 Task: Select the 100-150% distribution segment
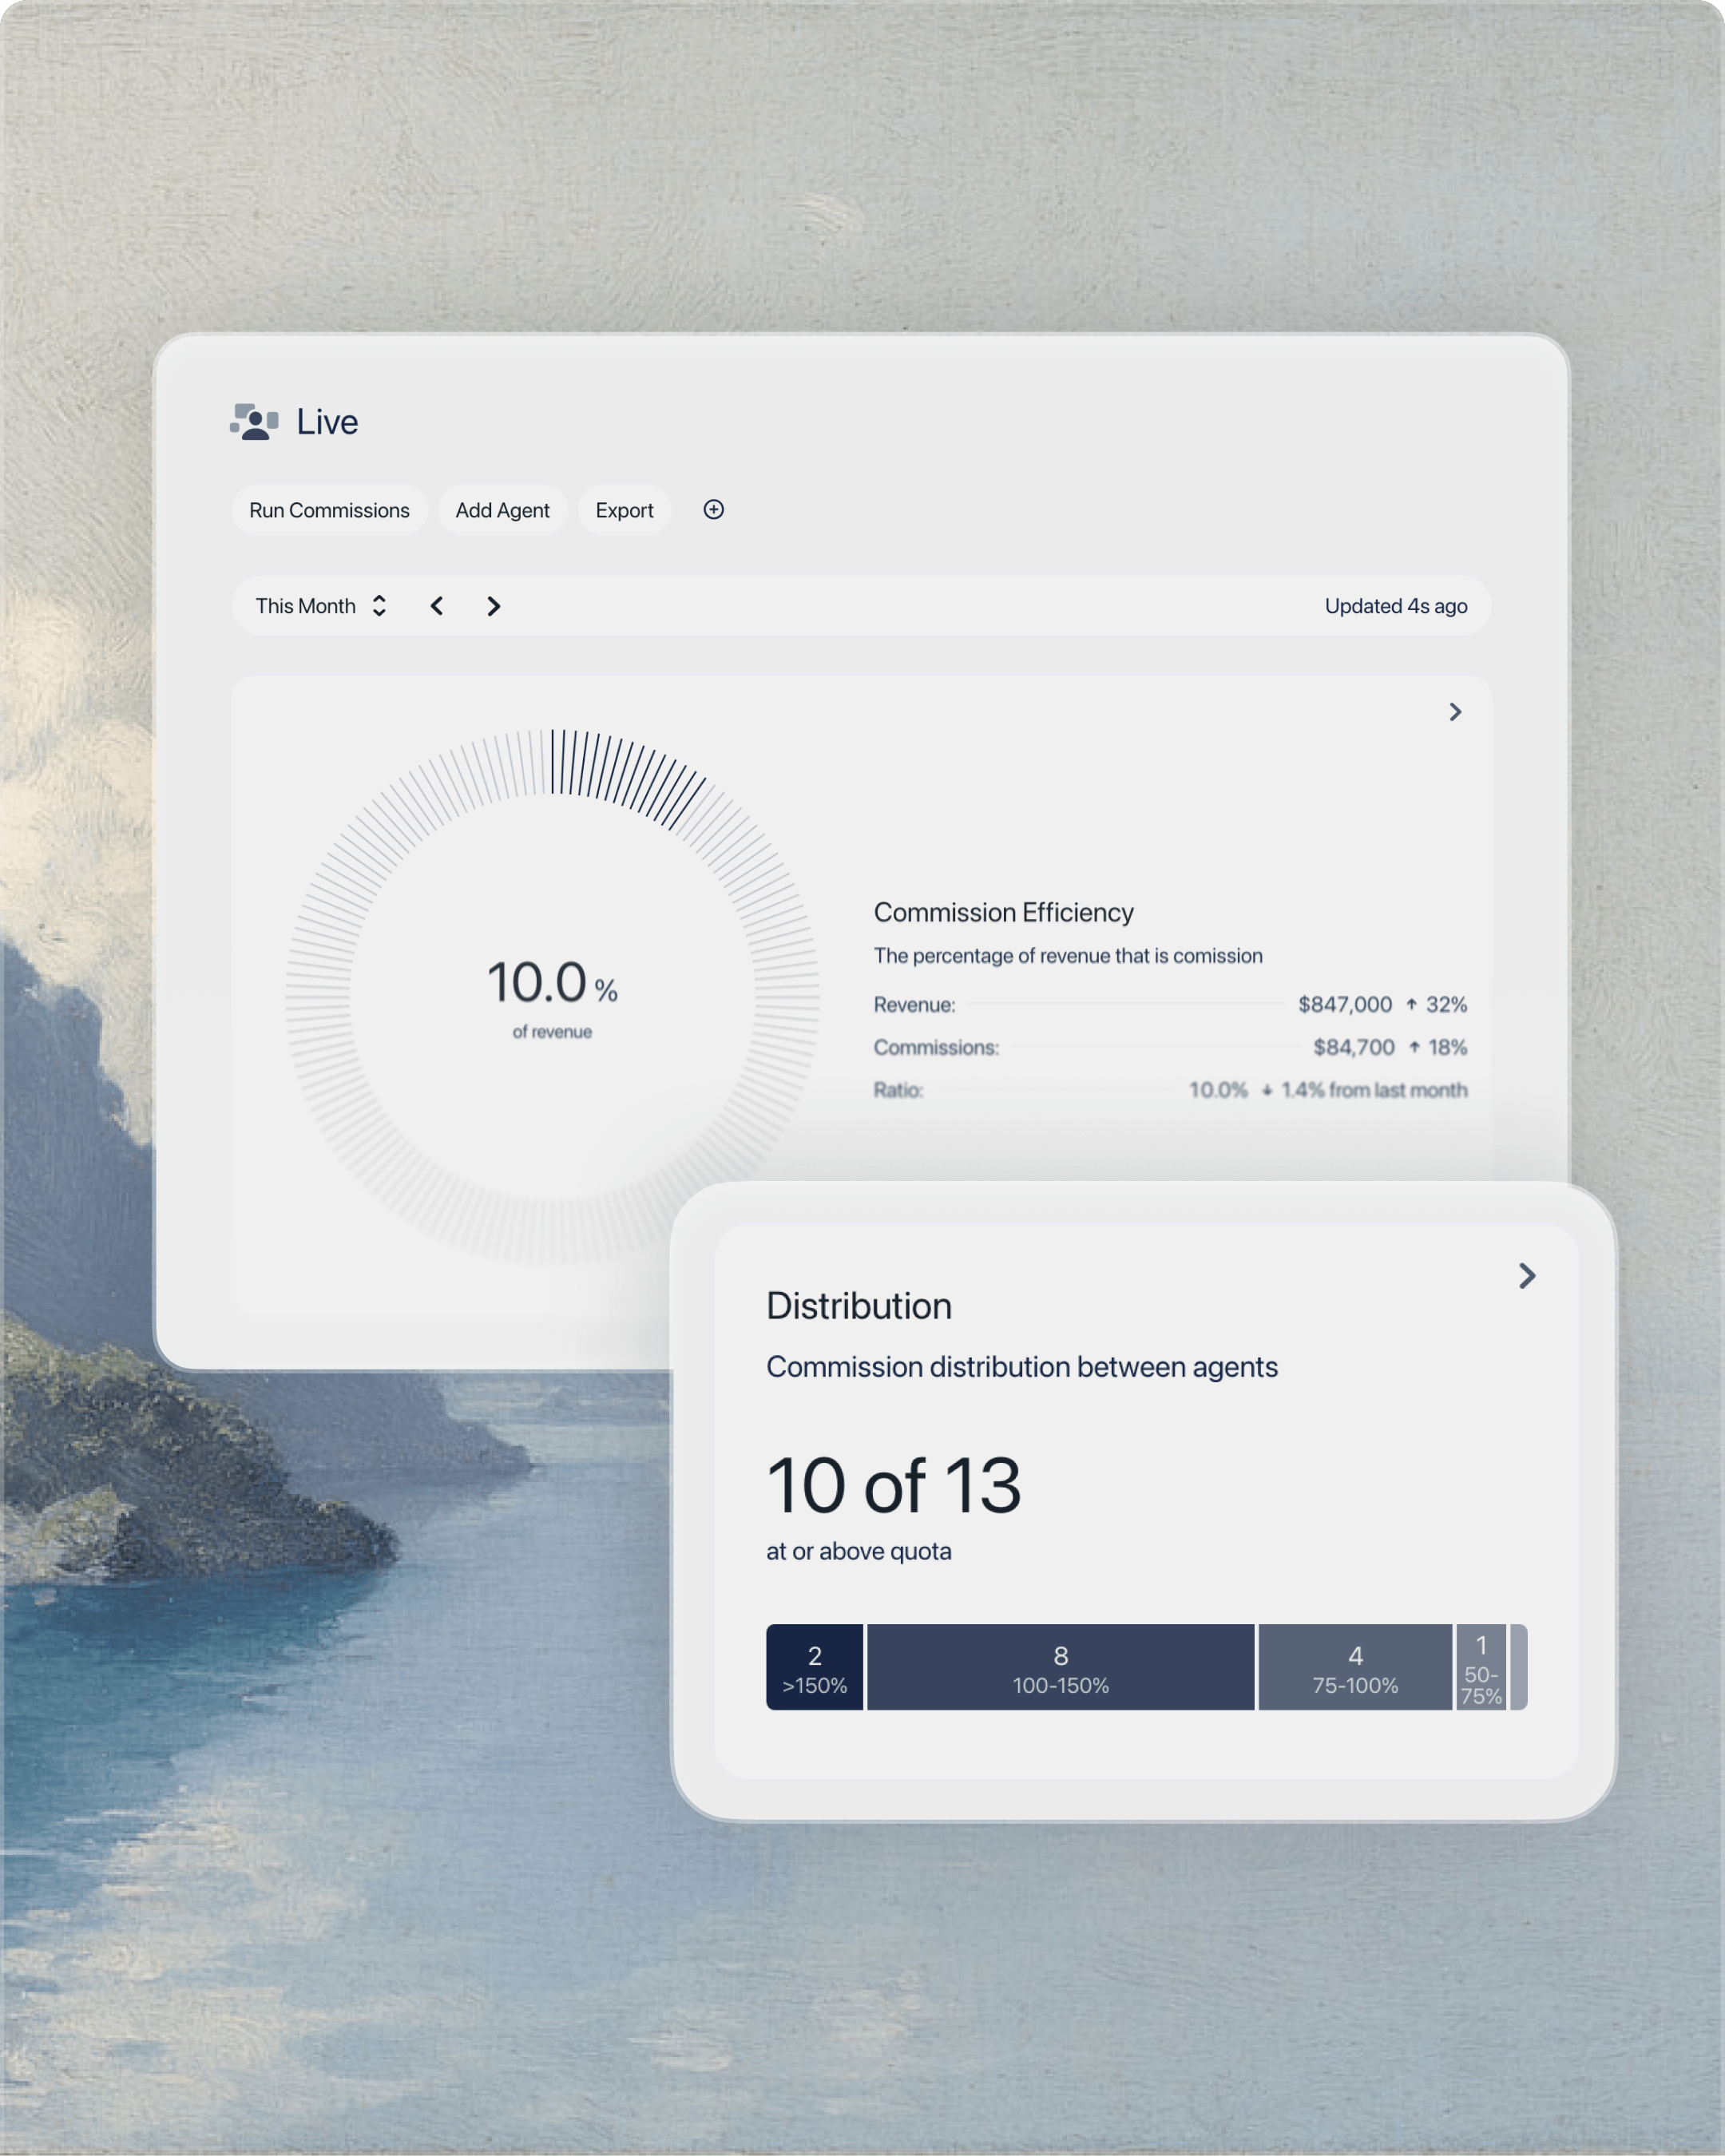point(1060,1668)
